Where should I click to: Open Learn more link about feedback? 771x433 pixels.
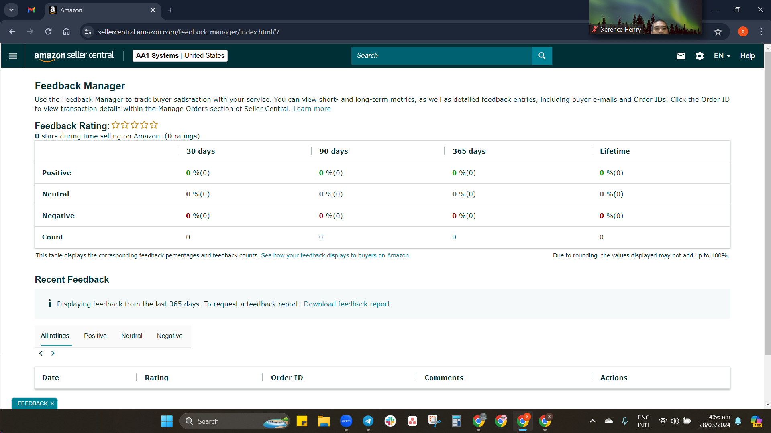pos(312,109)
